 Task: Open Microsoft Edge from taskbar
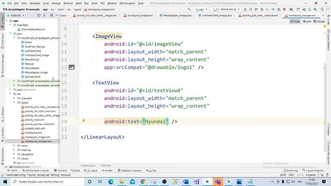pyautogui.click(x=111, y=181)
